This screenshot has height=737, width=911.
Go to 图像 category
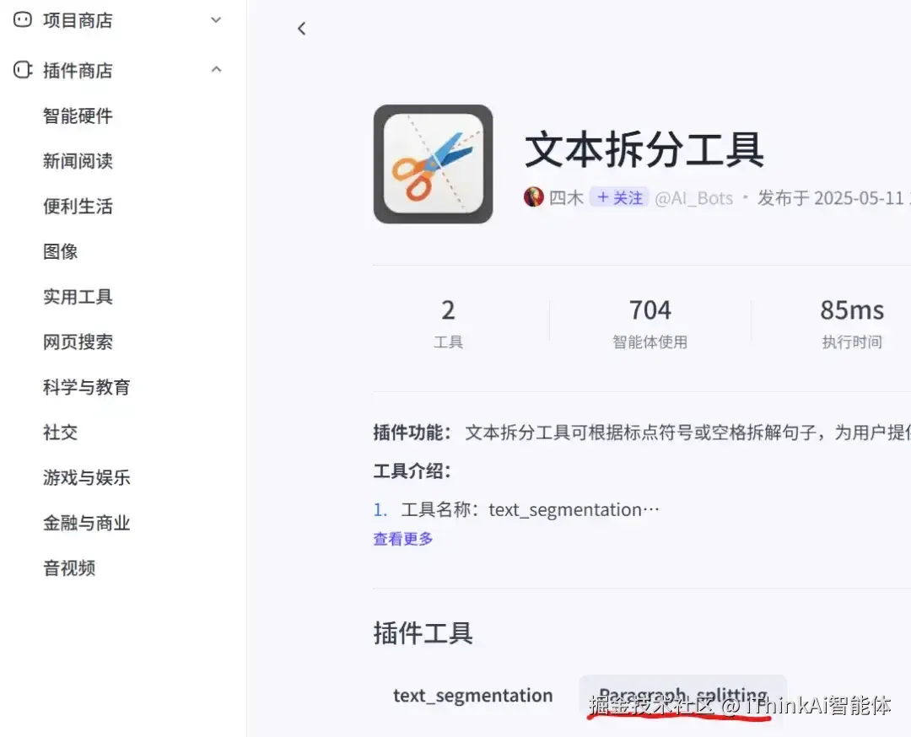pyautogui.click(x=61, y=251)
